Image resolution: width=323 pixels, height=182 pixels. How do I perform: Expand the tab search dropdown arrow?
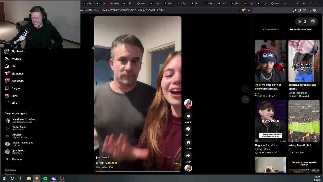[298, 3]
